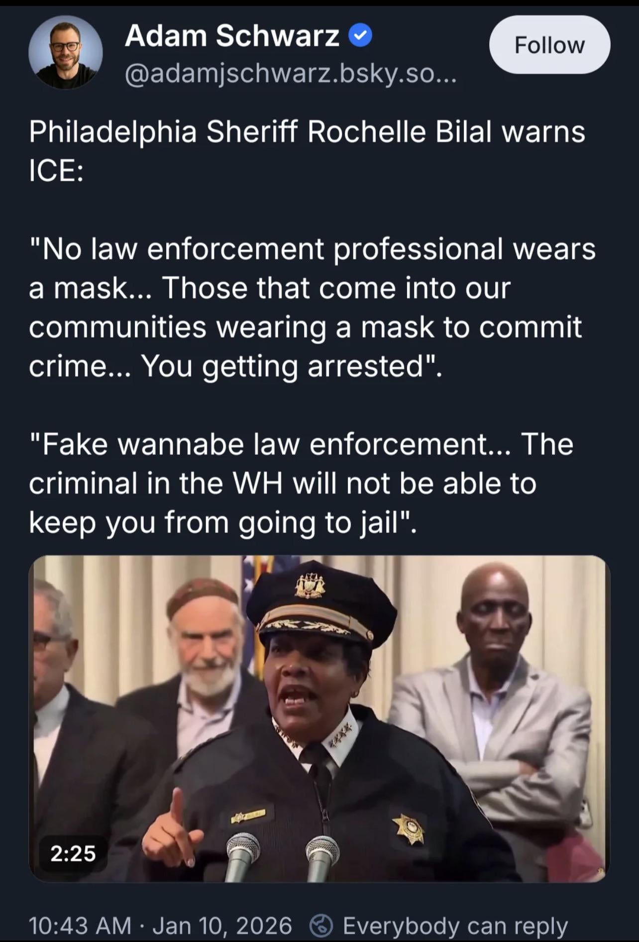Play the embedded press conference video
The height and width of the screenshot is (942, 639).
[x=319, y=719]
